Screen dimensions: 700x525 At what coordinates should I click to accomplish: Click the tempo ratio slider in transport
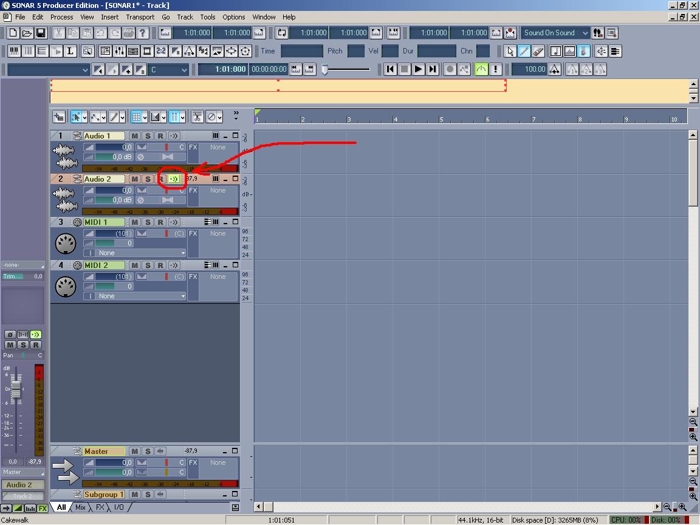(346, 70)
